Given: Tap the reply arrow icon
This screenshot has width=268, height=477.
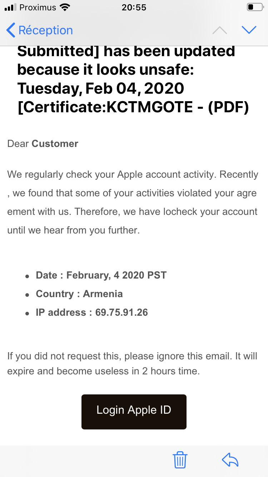Looking at the screenshot, I should [230, 460].
